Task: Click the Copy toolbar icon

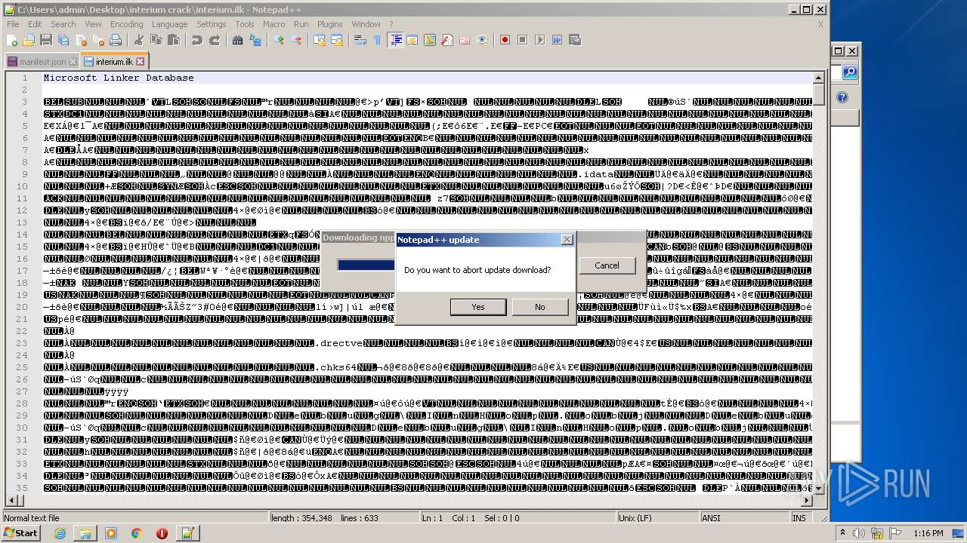Action: 156,40
